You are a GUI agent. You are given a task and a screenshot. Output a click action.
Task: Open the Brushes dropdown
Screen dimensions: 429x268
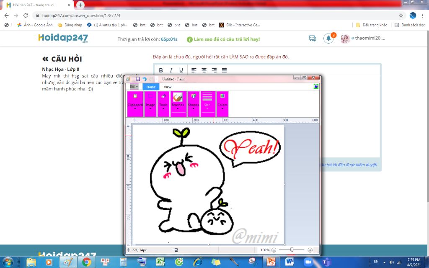pyautogui.click(x=178, y=108)
